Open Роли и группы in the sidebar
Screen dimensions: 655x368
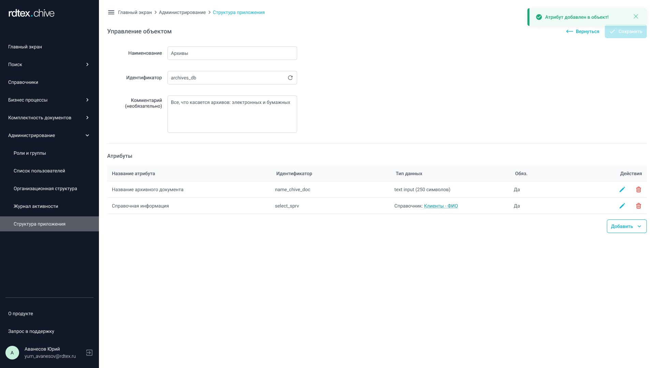(x=30, y=153)
